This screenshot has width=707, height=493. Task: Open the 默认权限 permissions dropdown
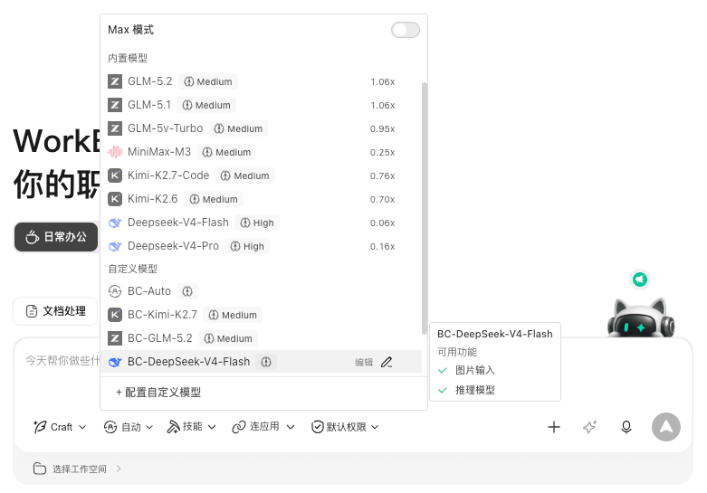point(345,427)
